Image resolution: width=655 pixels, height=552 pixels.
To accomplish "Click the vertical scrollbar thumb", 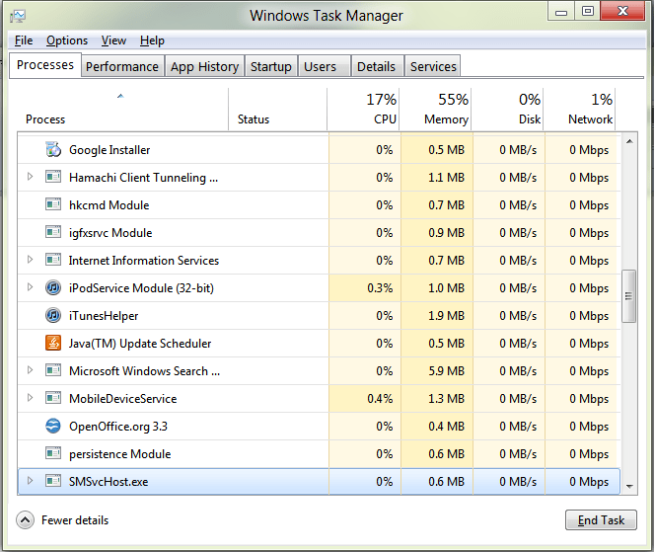I will [629, 296].
